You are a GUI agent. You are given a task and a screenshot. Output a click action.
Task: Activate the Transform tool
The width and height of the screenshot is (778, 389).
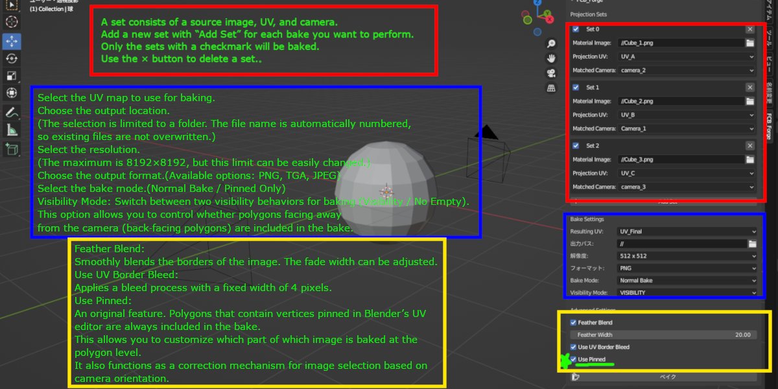coord(12,92)
